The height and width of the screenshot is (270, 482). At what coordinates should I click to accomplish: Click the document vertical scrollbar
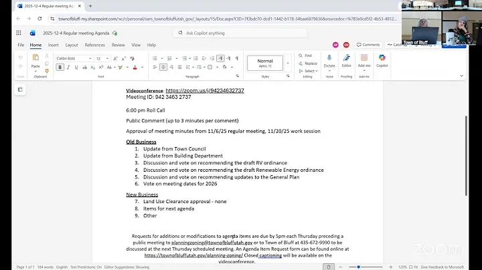(x=466, y=156)
